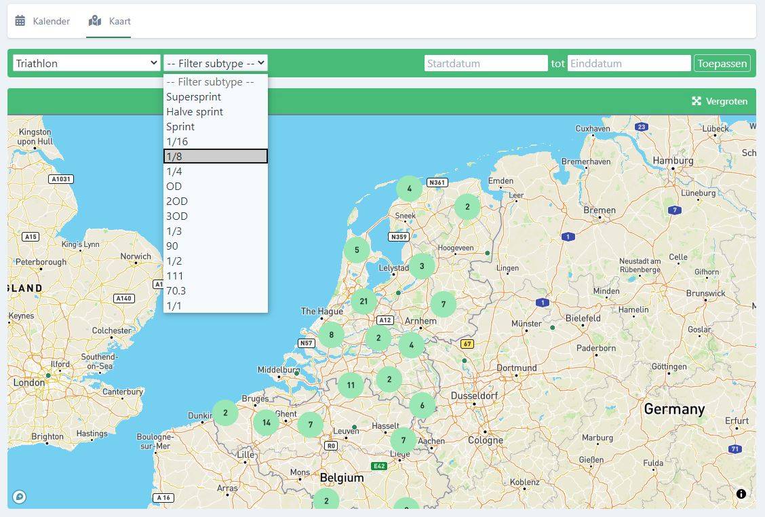Expand the cluster of 6 near Dusseldorf
The height and width of the screenshot is (517, 765).
(x=422, y=405)
